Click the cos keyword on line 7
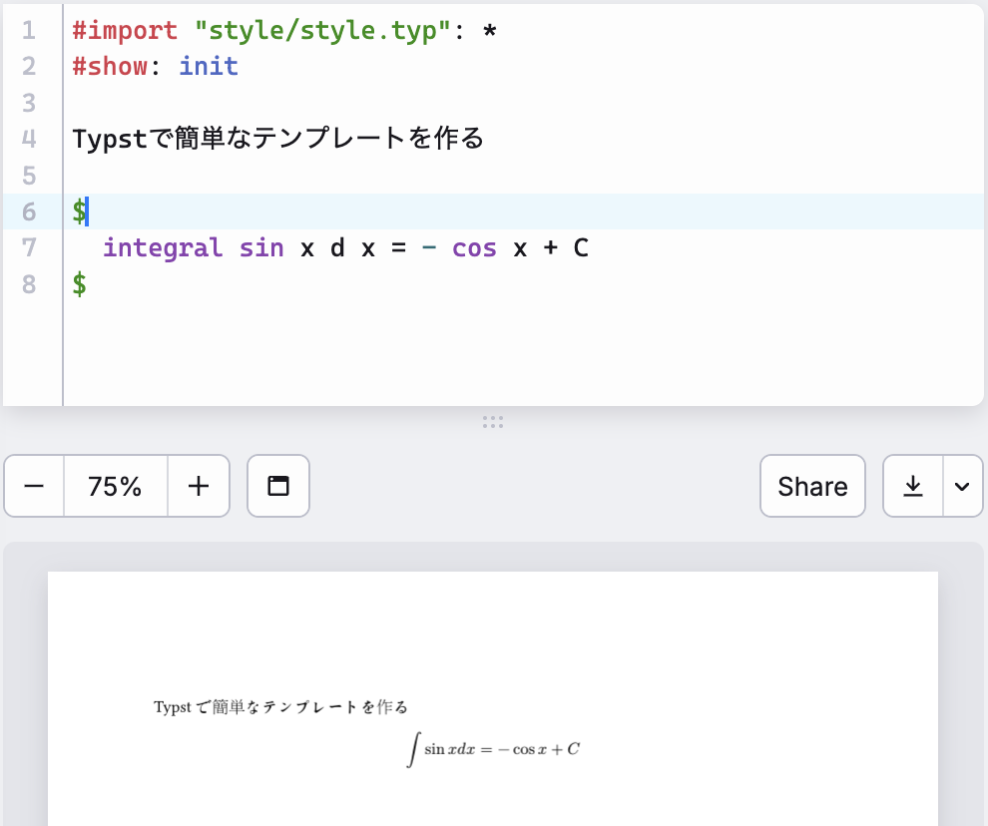The width and height of the screenshot is (988, 826). point(474,247)
